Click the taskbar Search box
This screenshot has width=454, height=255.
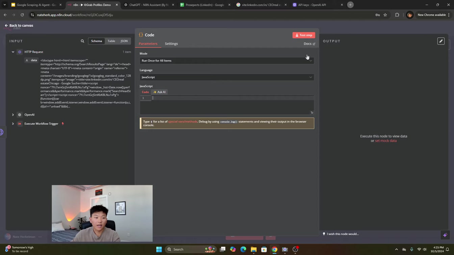coord(191,250)
